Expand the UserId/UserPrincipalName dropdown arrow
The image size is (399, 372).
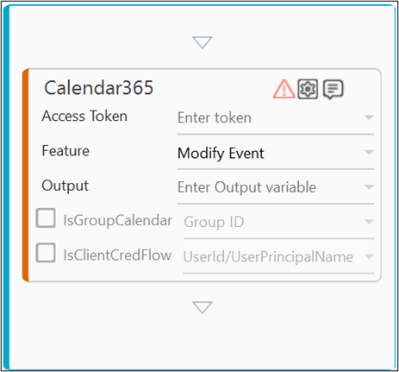click(x=369, y=256)
